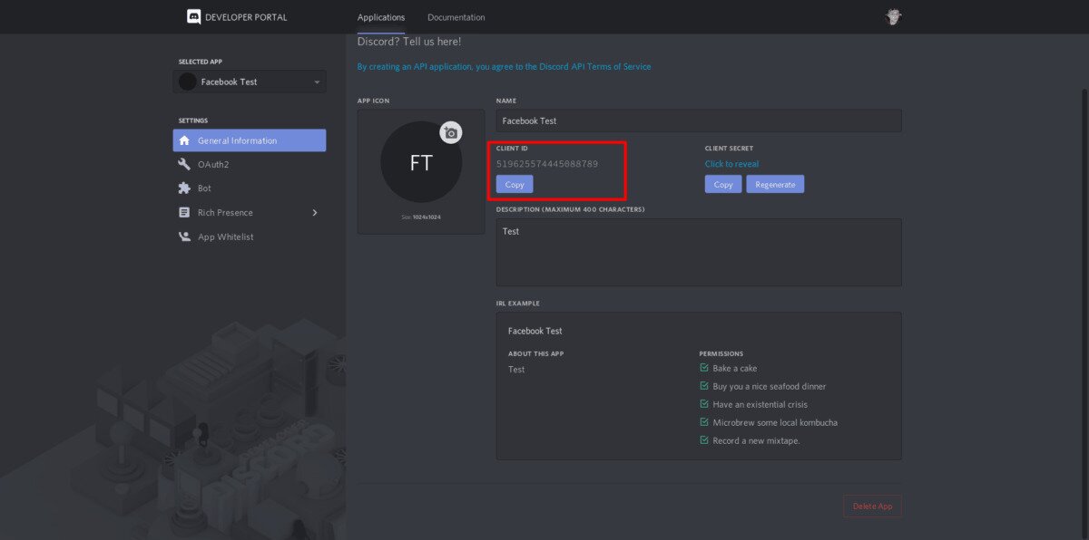Viewport: 1089px width, 540px height.
Task: Click the App Whitelist person icon
Action: (184, 237)
